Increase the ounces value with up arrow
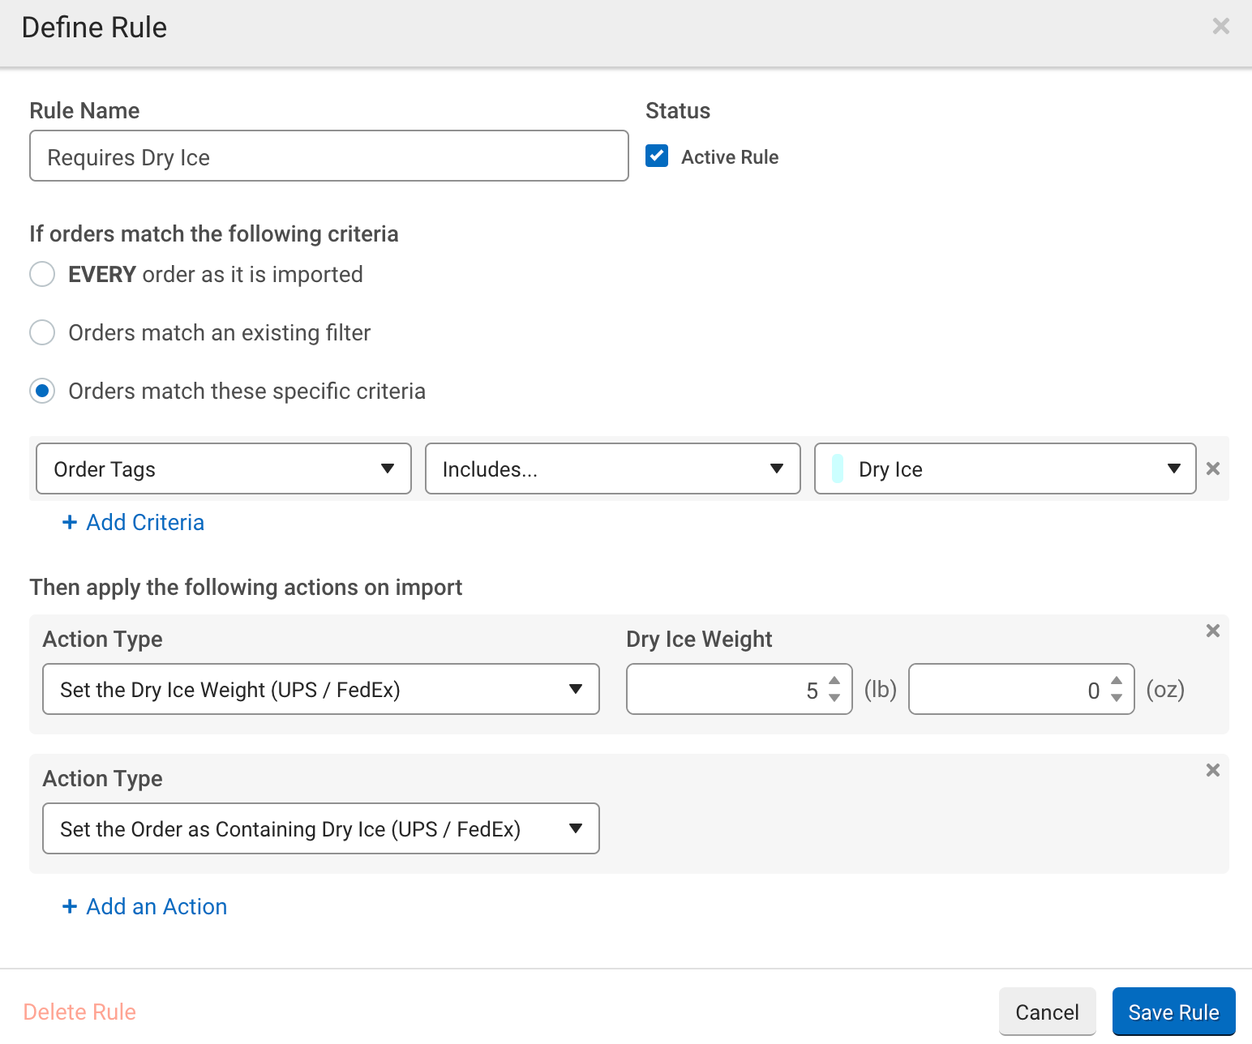1252x1044 pixels. click(1117, 681)
